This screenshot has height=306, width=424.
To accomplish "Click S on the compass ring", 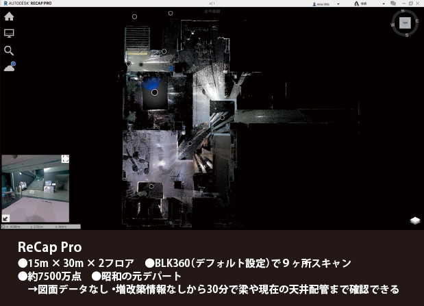I will (407, 35).
